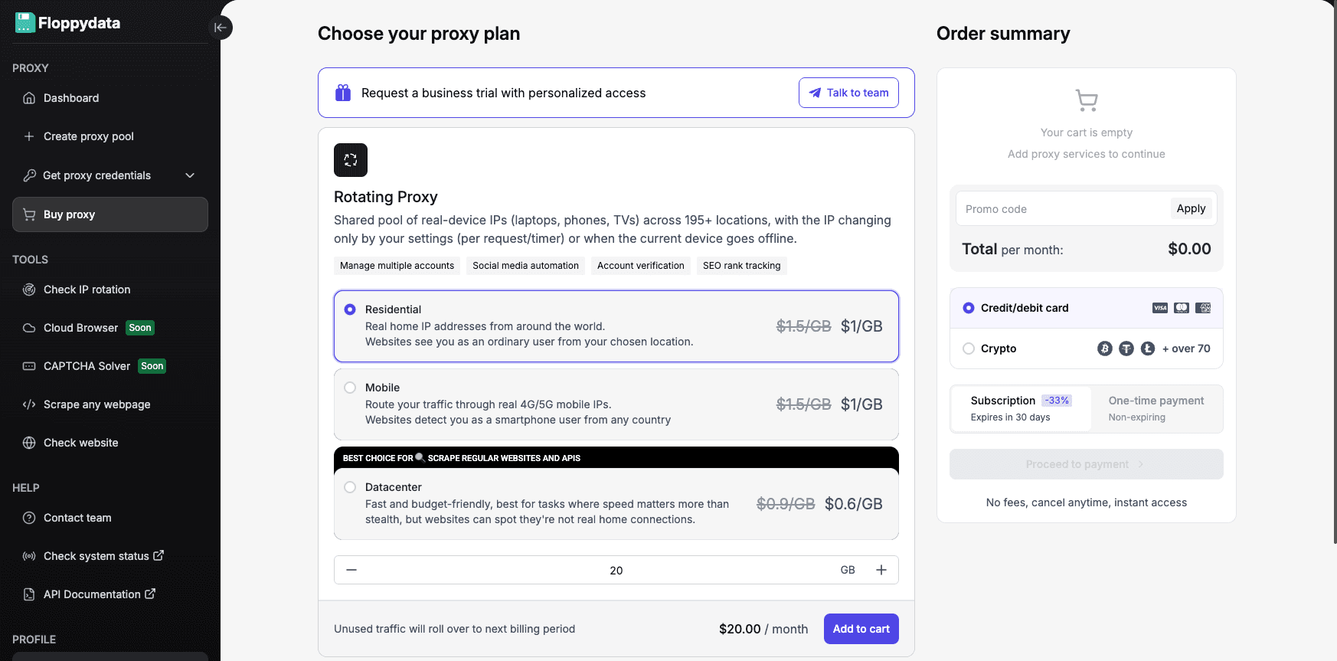Select the Check IP rotation tool

coord(87,290)
